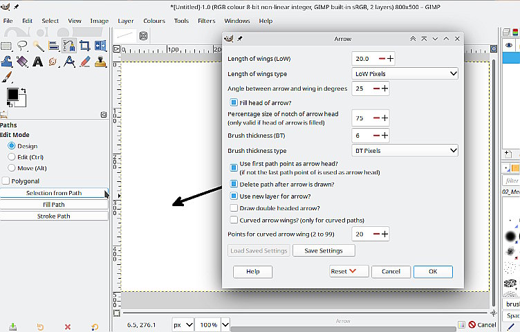This screenshot has width=520, height=332.
Task: Select Edit (Ctrl) mode radio button
Action: tap(12, 157)
